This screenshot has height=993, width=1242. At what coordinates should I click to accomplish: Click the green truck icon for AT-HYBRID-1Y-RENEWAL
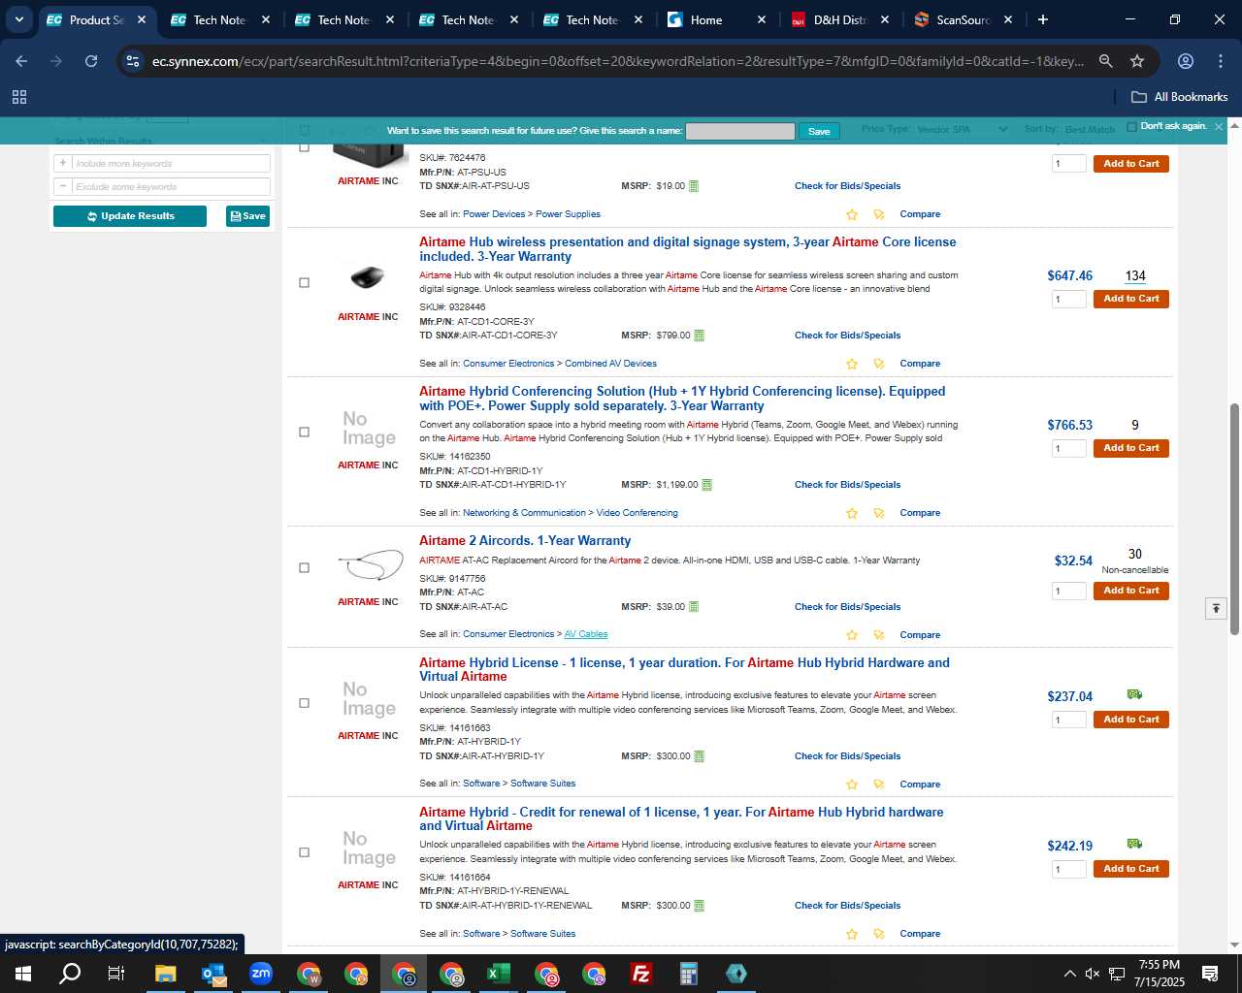pos(1134,844)
